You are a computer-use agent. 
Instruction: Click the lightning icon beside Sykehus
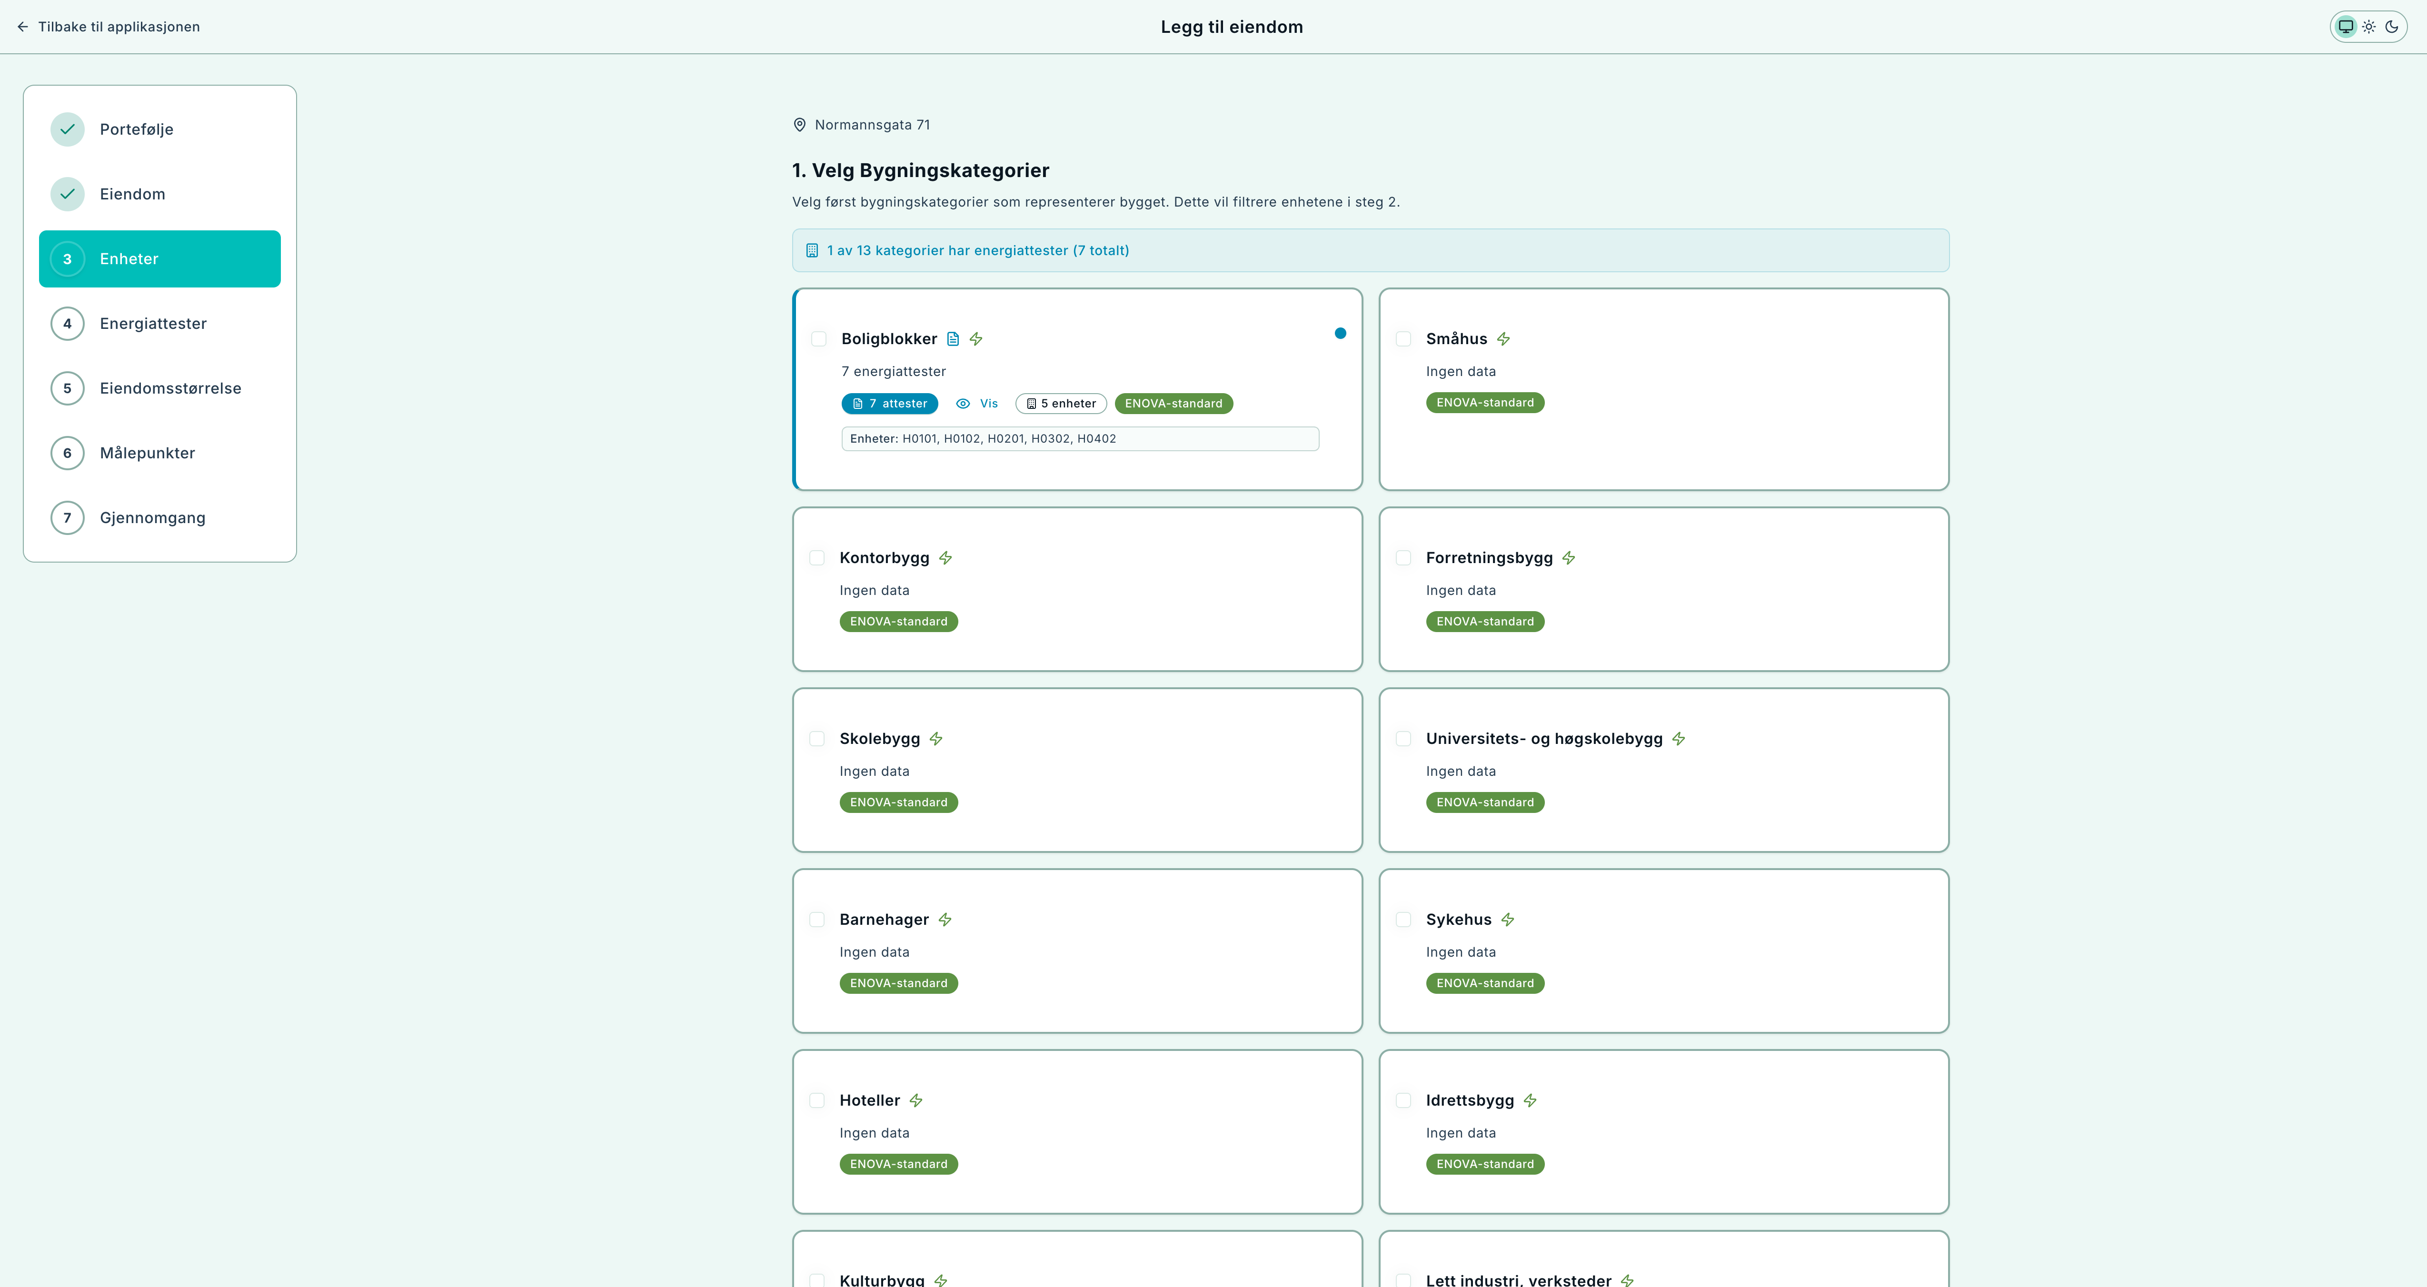click(x=1507, y=920)
